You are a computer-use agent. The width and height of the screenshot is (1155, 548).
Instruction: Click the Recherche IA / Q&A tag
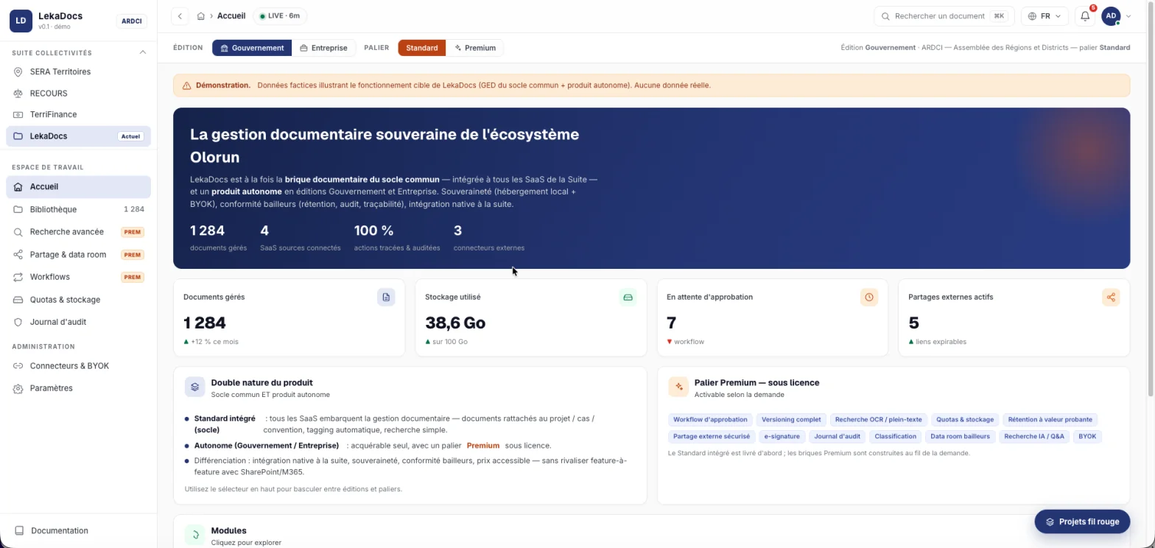[1034, 437]
